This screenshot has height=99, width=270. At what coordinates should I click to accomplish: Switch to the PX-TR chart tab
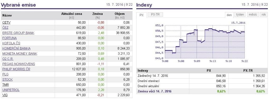[x=155, y=14]
